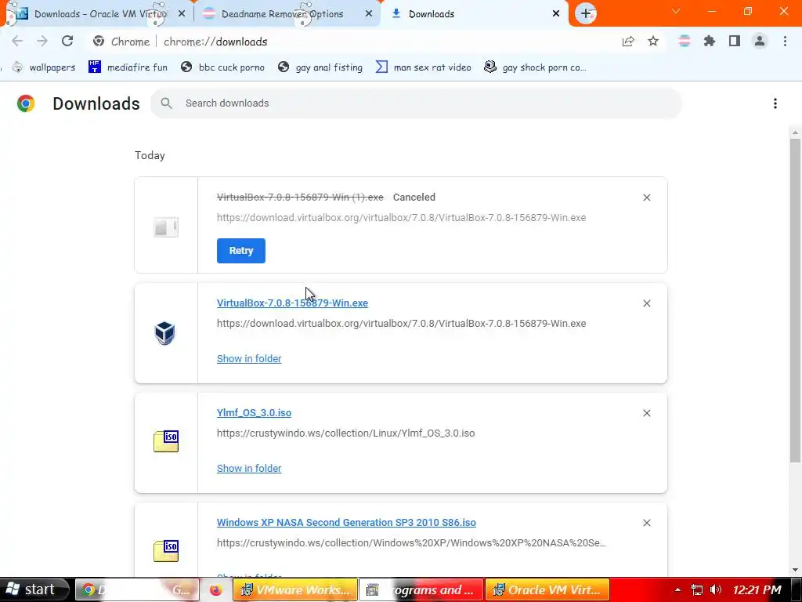Show VirtualBox installer in folder
The width and height of the screenshot is (802, 602).
249,359
